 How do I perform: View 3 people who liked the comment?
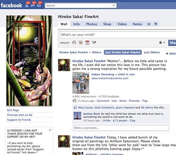point(120,121)
